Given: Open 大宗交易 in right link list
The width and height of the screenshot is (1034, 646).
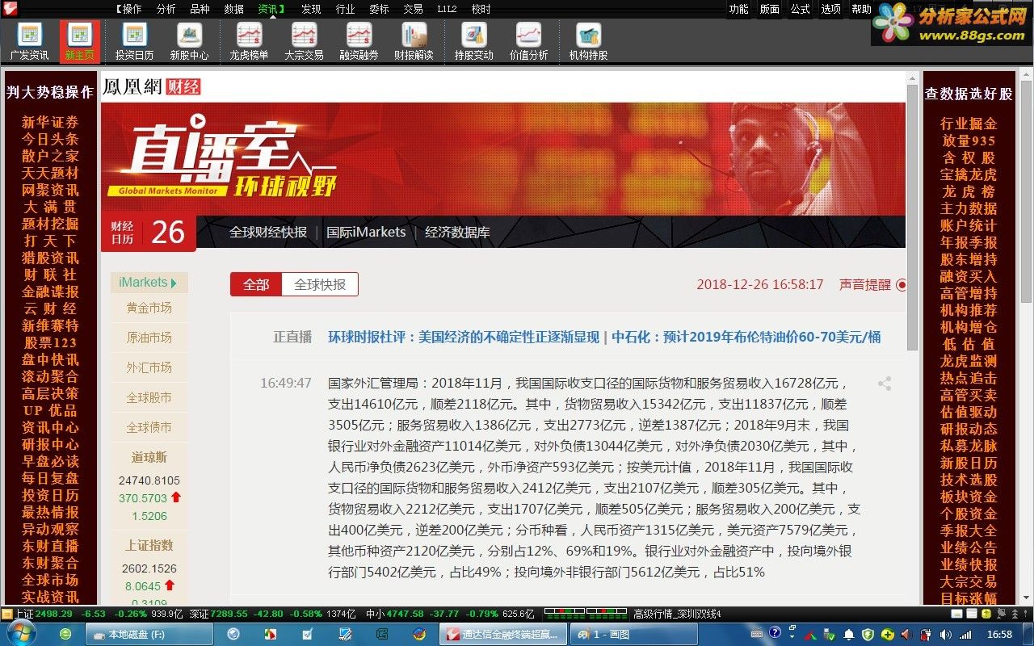Looking at the screenshot, I should point(969,581).
